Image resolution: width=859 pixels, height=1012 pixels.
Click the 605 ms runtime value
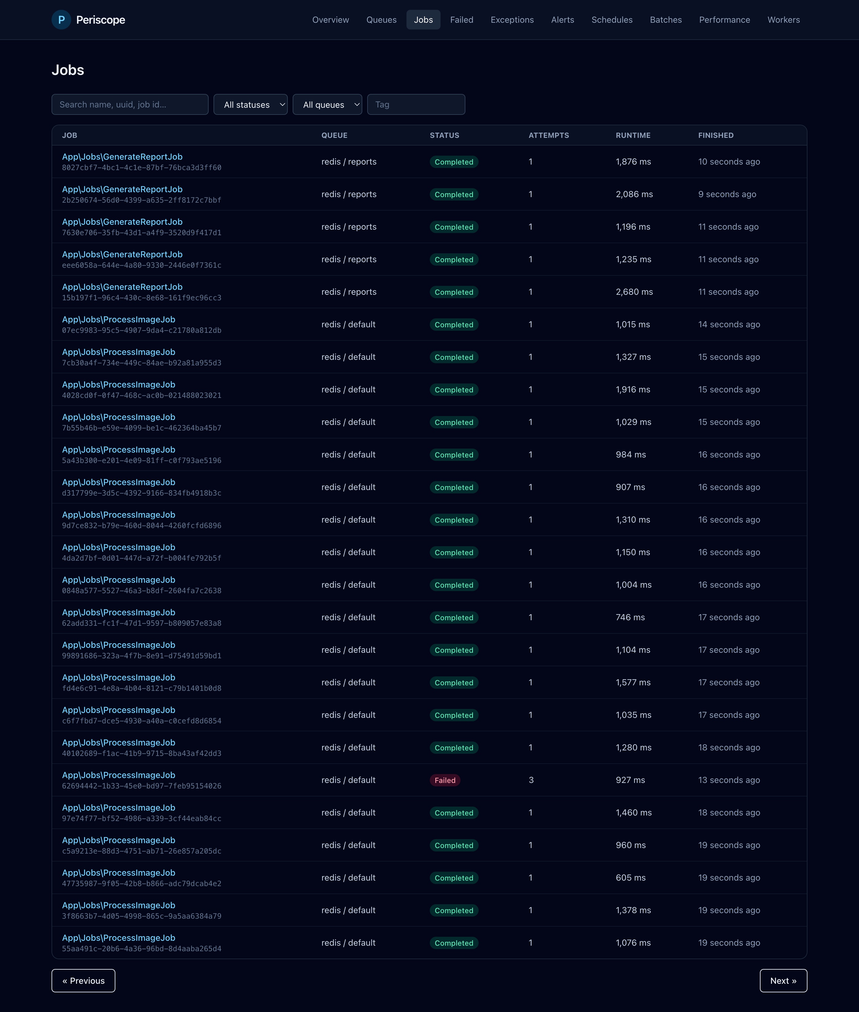(631, 878)
